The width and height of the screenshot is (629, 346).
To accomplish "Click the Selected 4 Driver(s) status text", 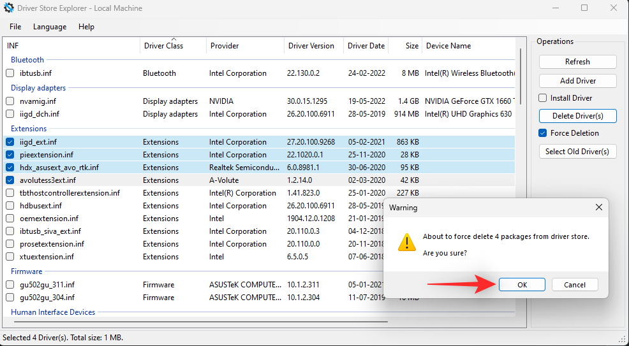I will point(63,338).
